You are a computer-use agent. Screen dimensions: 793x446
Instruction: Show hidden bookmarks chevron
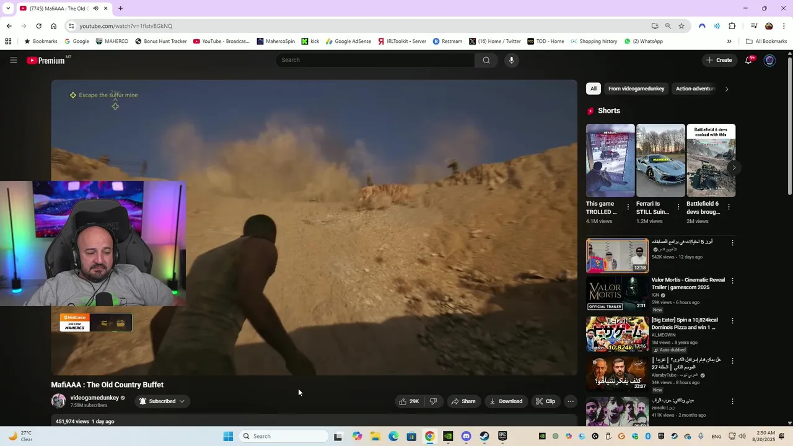pyautogui.click(x=729, y=42)
